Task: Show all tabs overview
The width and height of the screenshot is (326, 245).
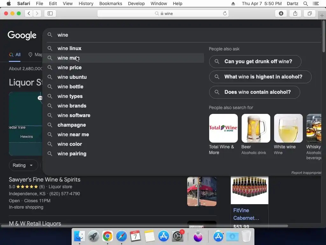Action: [x=309, y=13]
